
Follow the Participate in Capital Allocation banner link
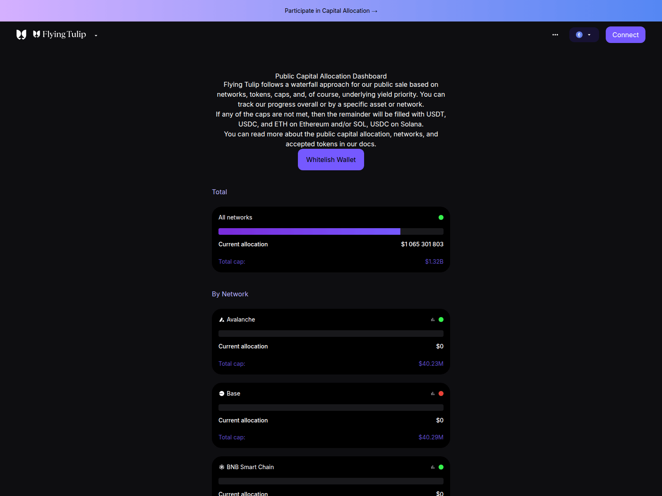coord(331,11)
